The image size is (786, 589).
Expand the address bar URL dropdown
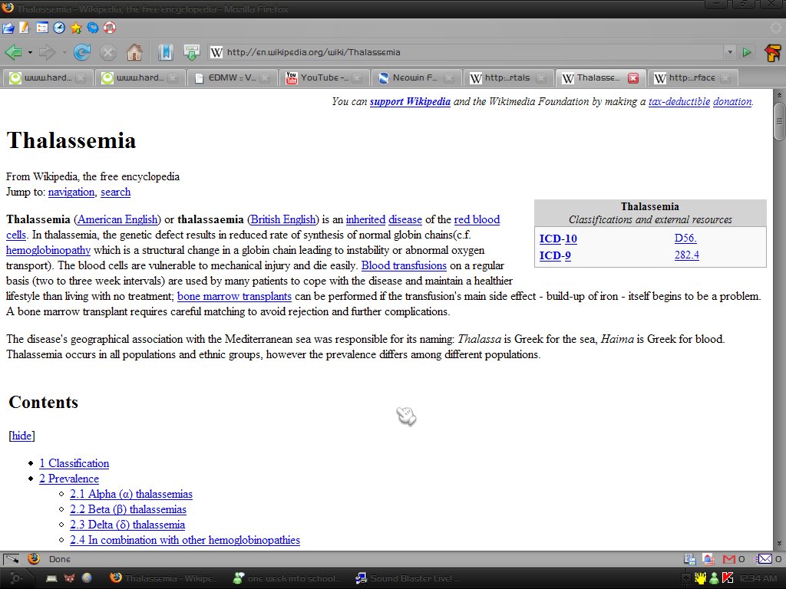tap(729, 52)
